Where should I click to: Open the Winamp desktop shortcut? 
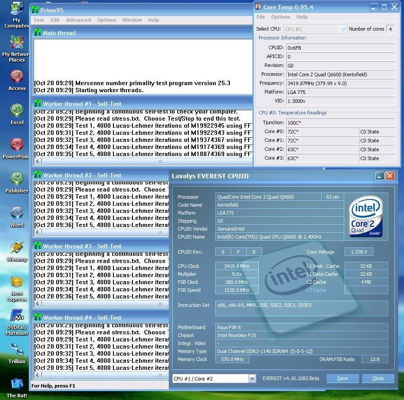click(x=17, y=251)
